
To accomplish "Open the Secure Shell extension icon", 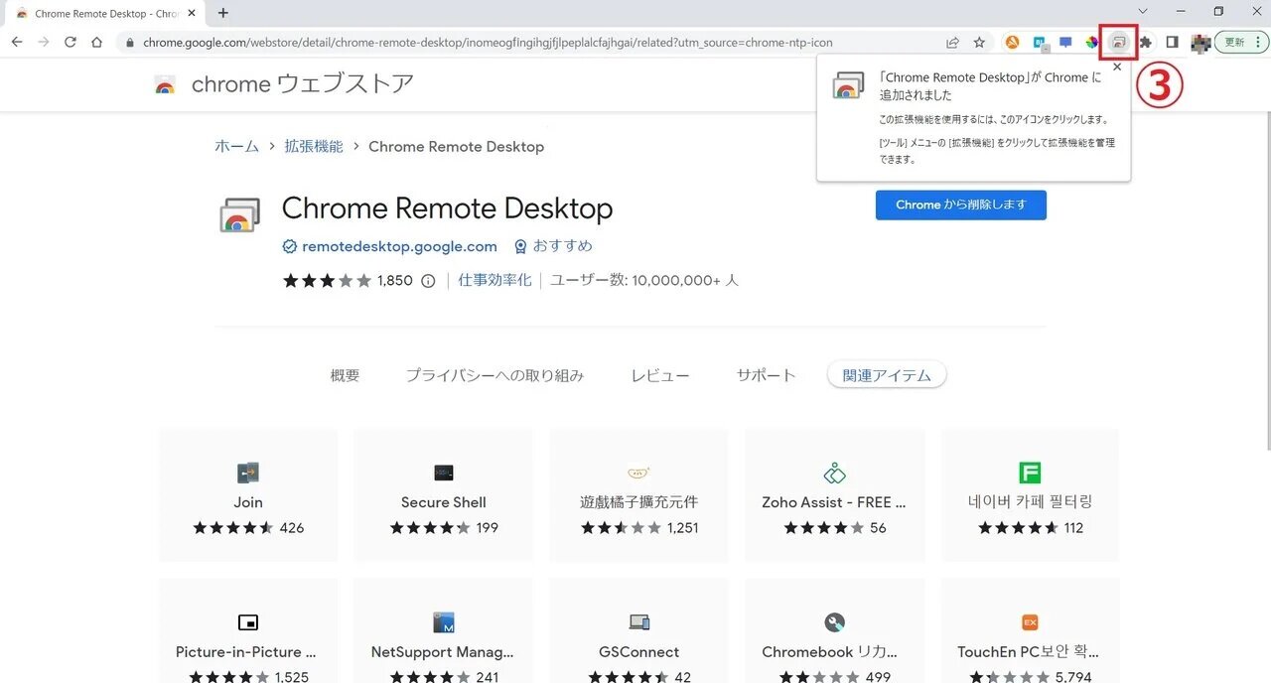I will (444, 473).
